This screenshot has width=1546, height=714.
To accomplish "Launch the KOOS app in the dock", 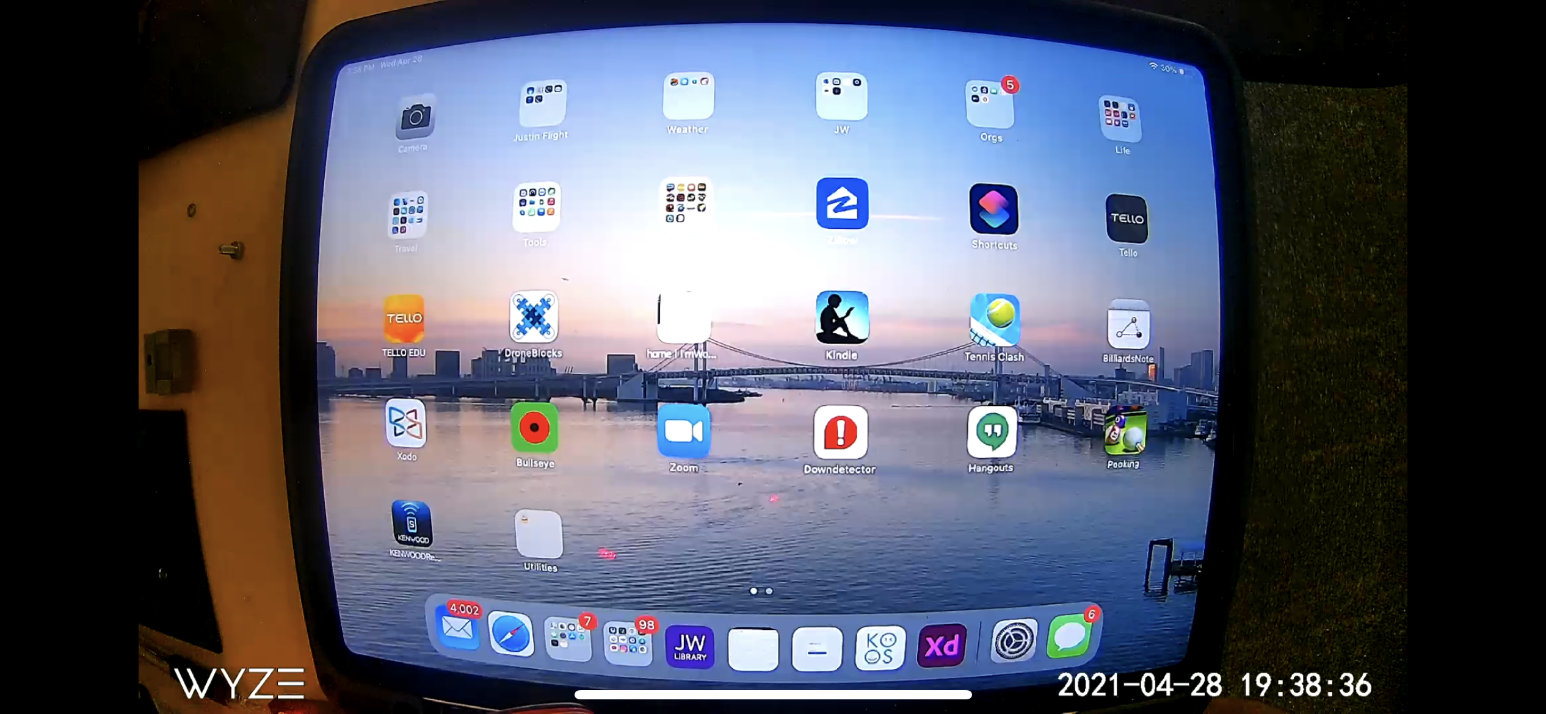I will (x=880, y=647).
